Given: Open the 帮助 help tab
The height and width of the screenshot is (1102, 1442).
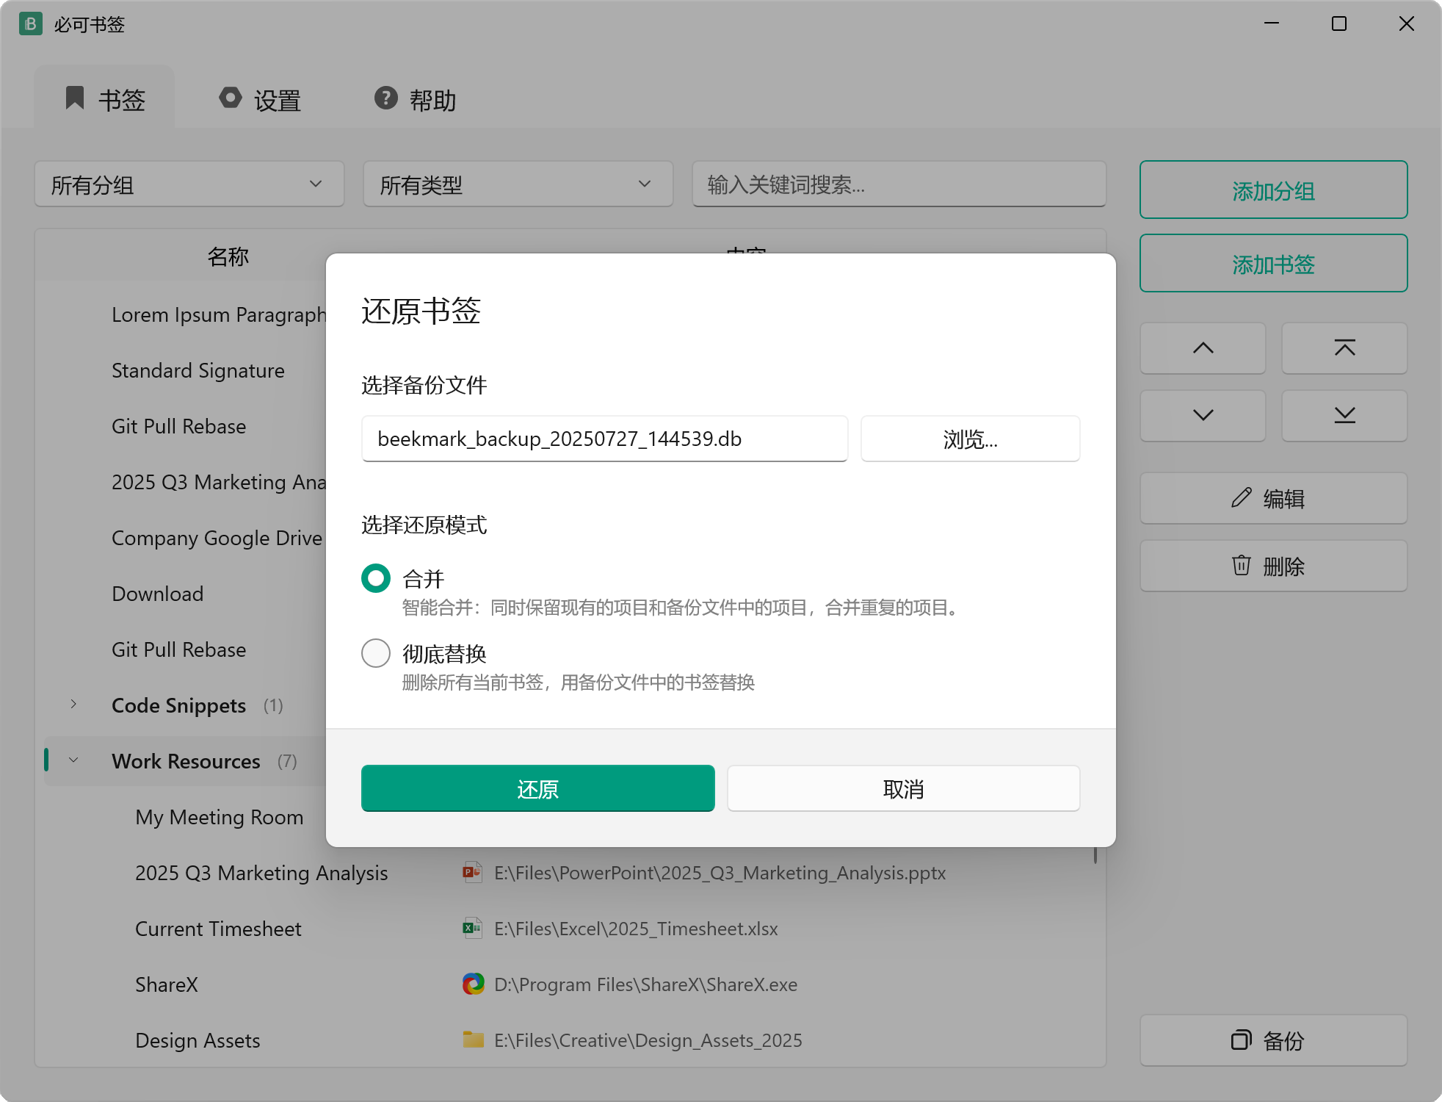Looking at the screenshot, I should [416, 99].
